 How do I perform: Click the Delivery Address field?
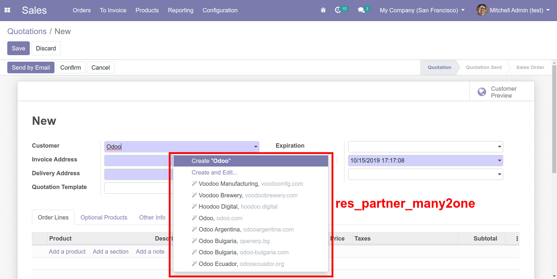click(x=138, y=175)
